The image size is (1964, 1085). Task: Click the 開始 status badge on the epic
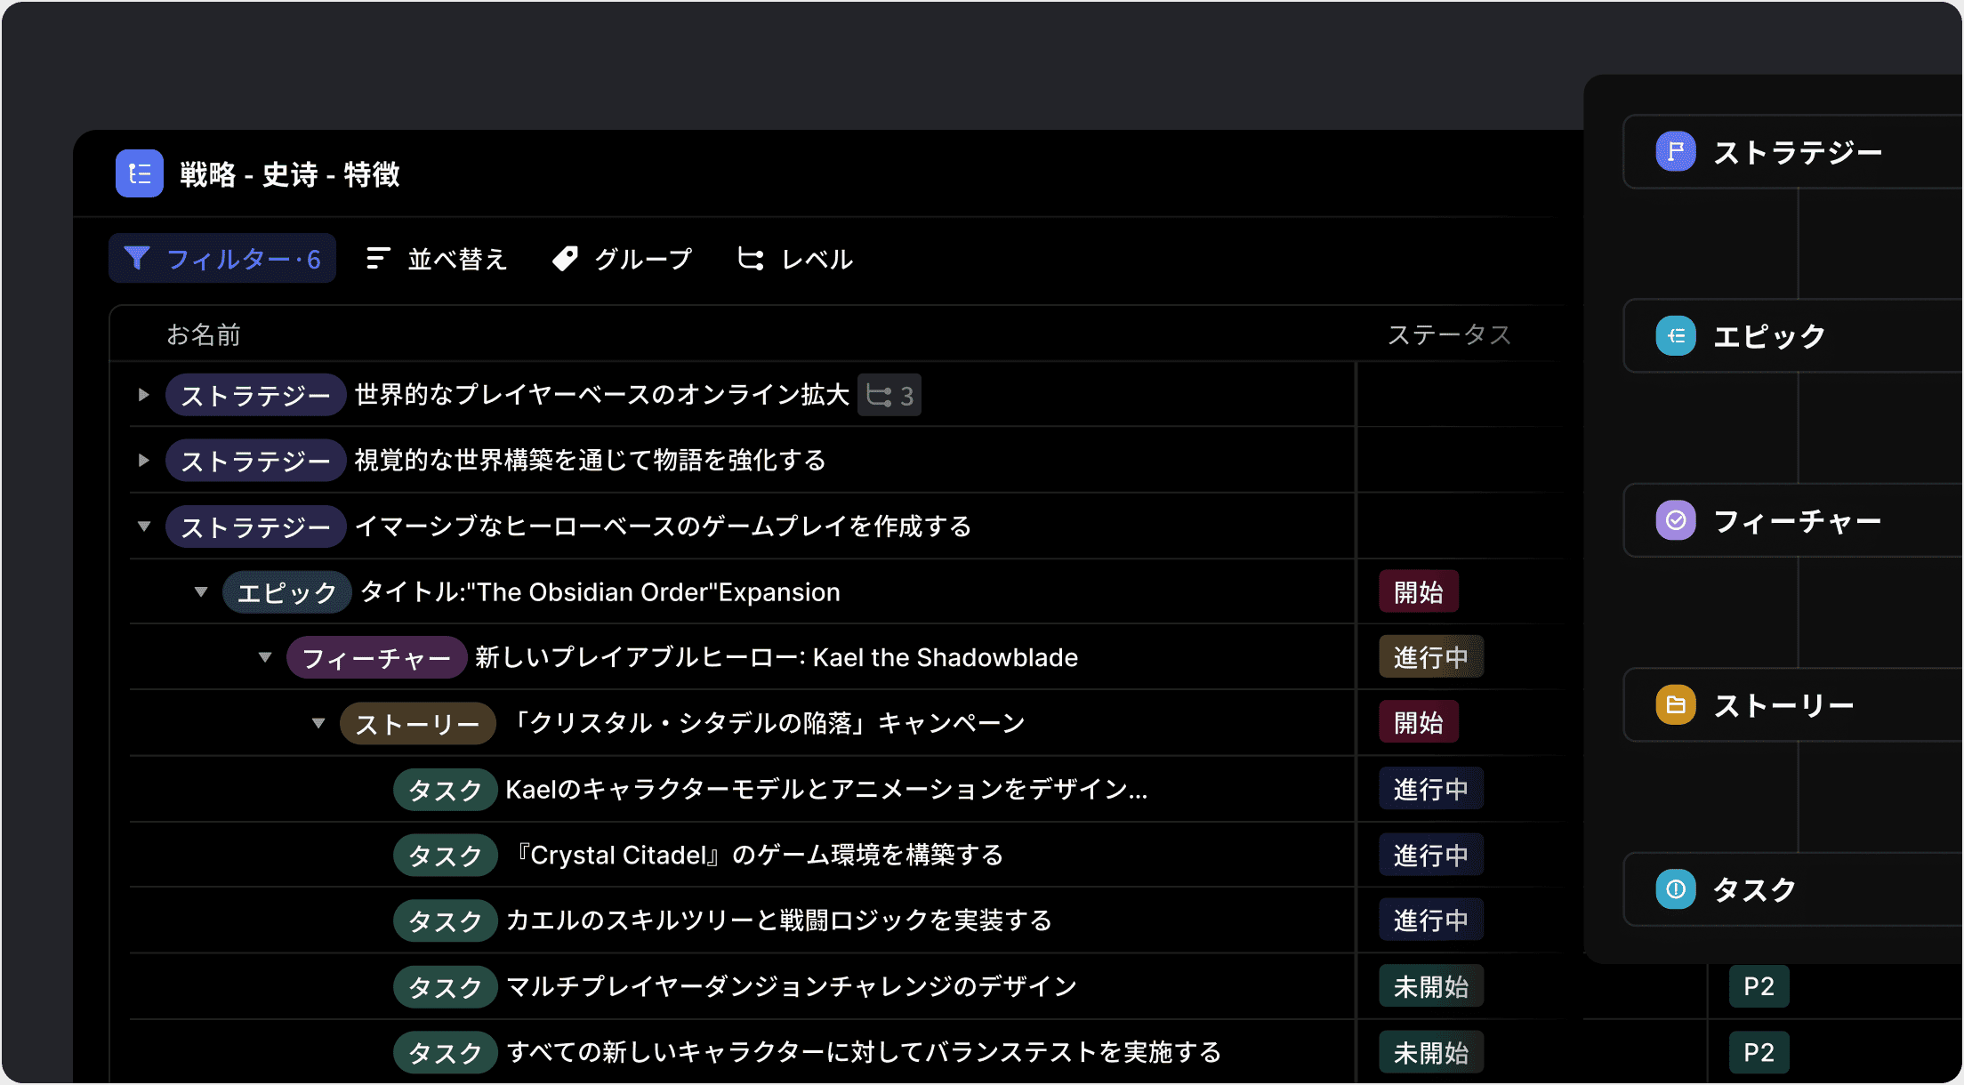click(1417, 591)
